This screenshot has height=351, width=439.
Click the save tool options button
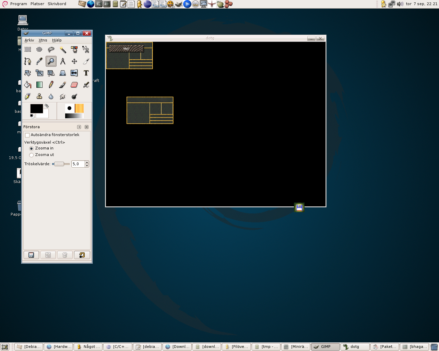coord(31,255)
